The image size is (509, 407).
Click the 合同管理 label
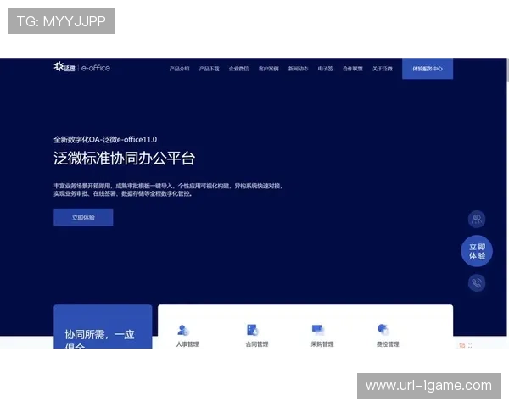[257, 344]
